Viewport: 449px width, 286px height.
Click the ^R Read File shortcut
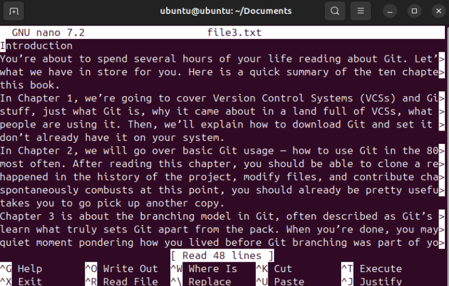point(122,281)
